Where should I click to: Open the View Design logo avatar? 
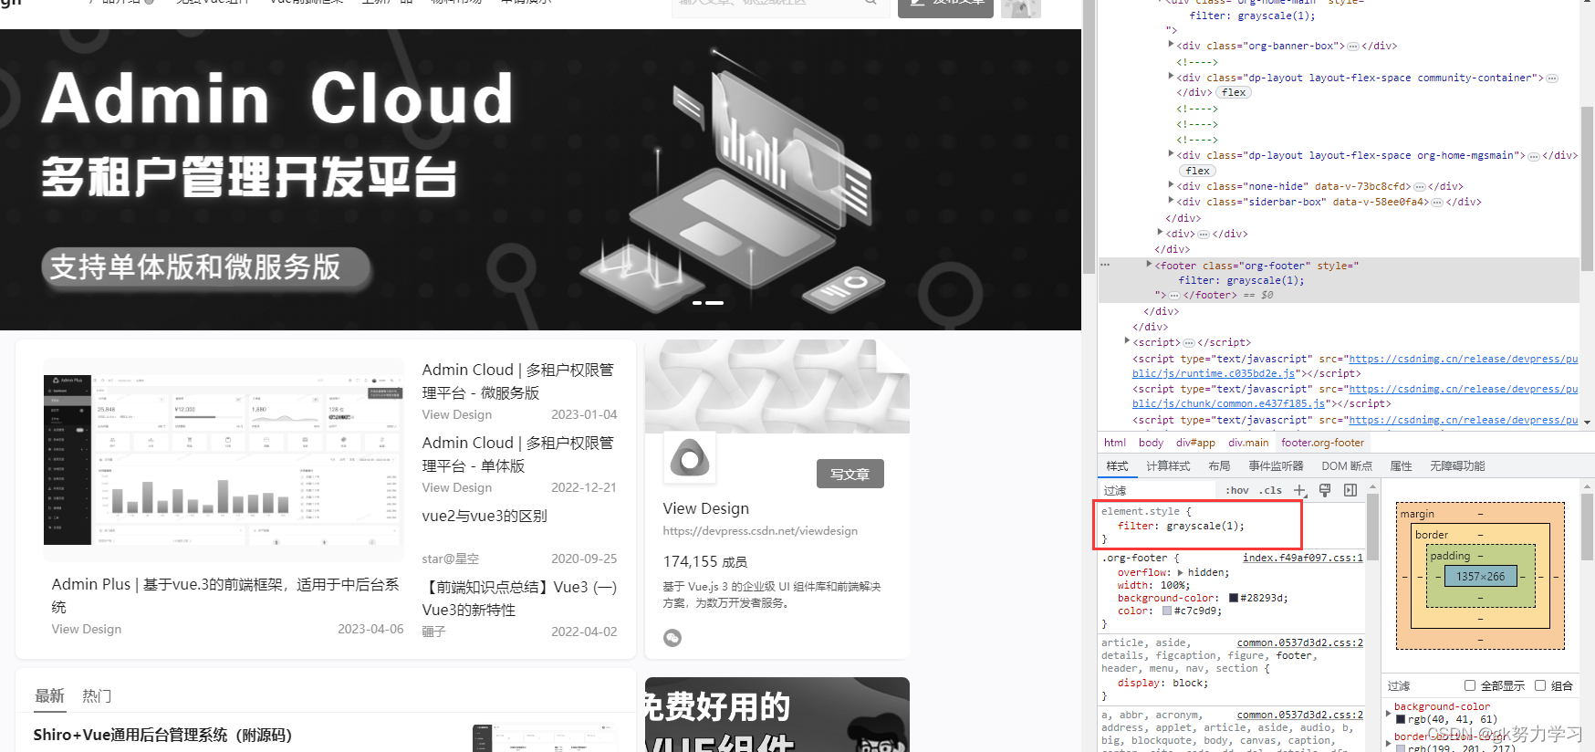click(689, 458)
